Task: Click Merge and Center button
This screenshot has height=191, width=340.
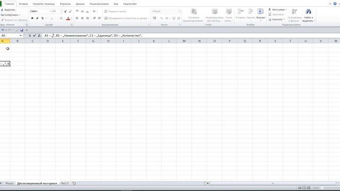Action: (125, 18)
